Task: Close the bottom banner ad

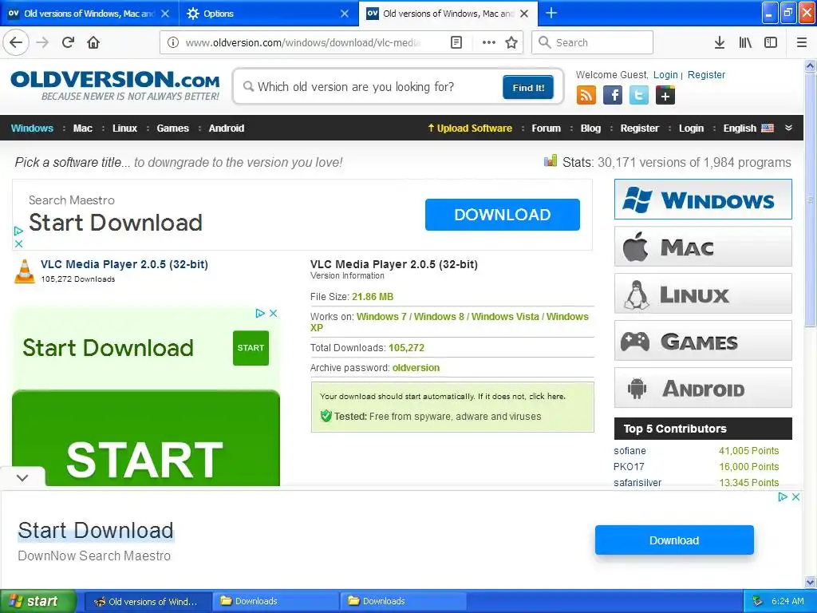Action: (795, 496)
